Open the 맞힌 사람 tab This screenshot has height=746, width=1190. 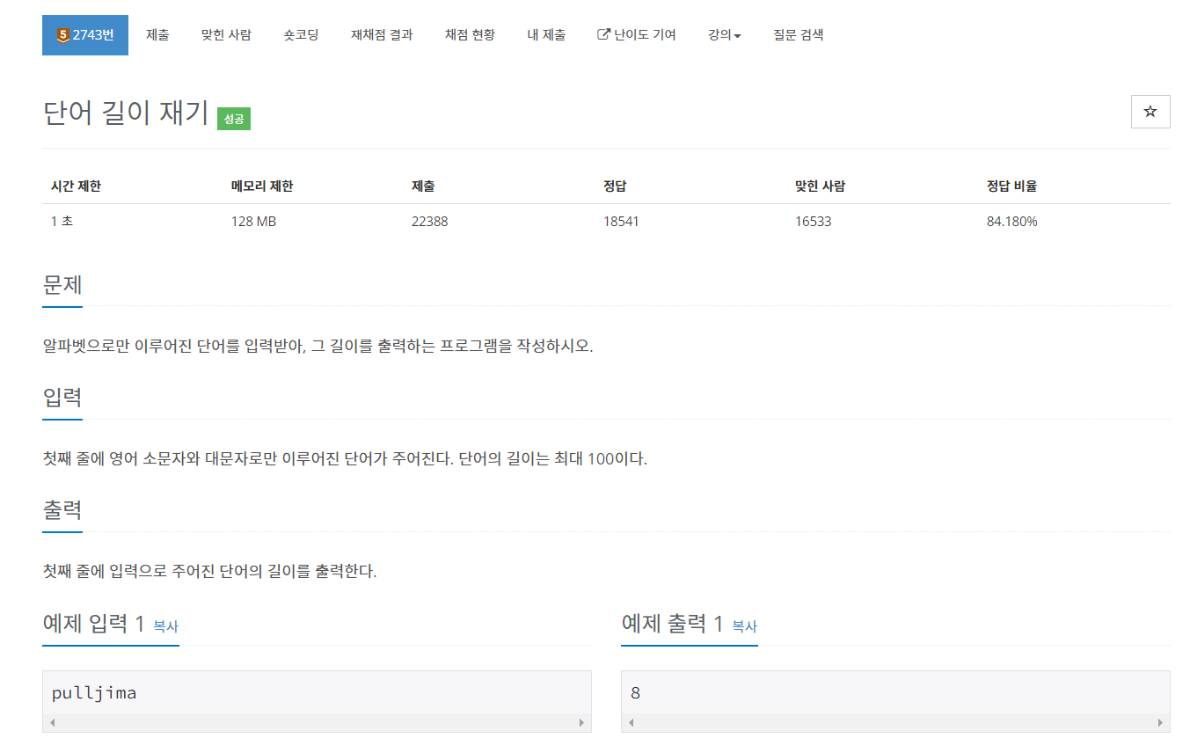pyautogui.click(x=226, y=35)
